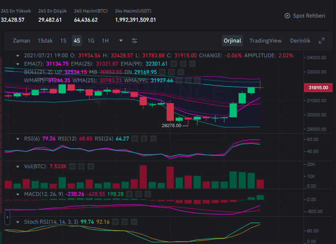Toggle WMA indicator visibility eye
336x244 pixels.
point(179,80)
